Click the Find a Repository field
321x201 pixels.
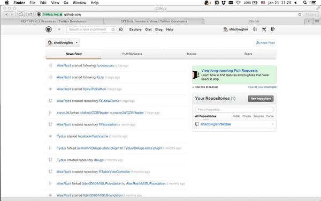(x=234, y=109)
